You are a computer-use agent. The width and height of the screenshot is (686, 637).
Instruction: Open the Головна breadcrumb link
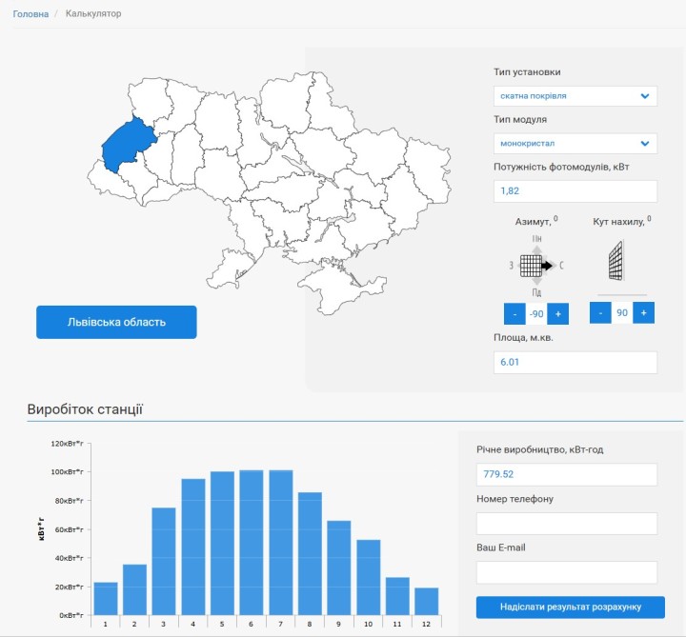tap(30, 14)
